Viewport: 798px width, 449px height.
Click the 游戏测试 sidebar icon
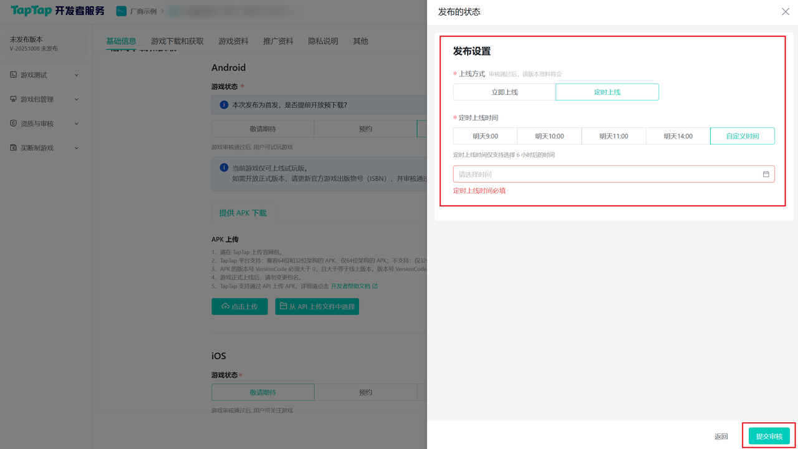tap(14, 75)
